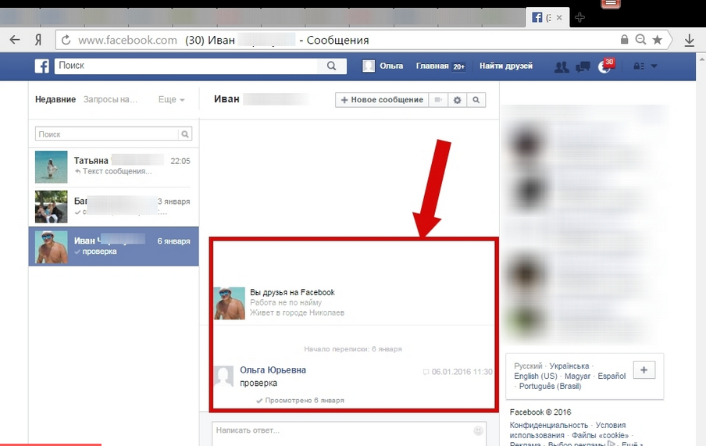Switch language to "Українська"
Image resolution: width=706 pixels, height=446 pixels.
569,366
